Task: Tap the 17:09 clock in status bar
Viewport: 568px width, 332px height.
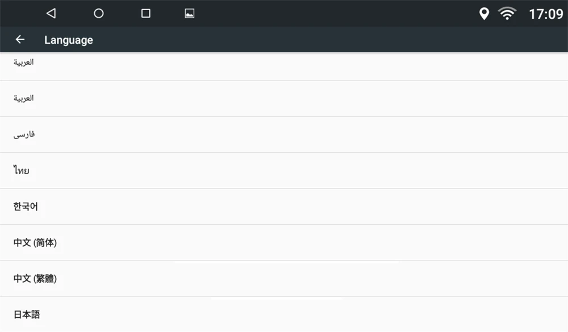Action: pos(546,14)
